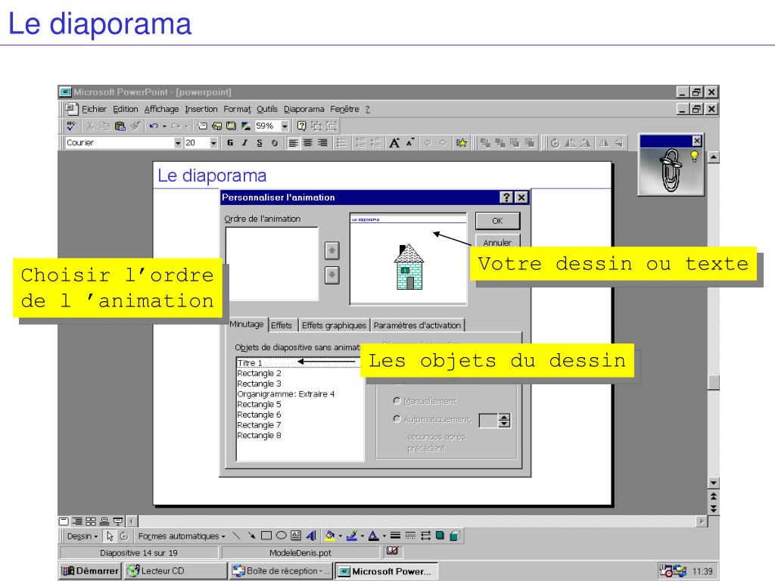The width and height of the screenshot is (775, 581).
Task: Select the Ellipse drawing tool
Action: pos(282,536)
